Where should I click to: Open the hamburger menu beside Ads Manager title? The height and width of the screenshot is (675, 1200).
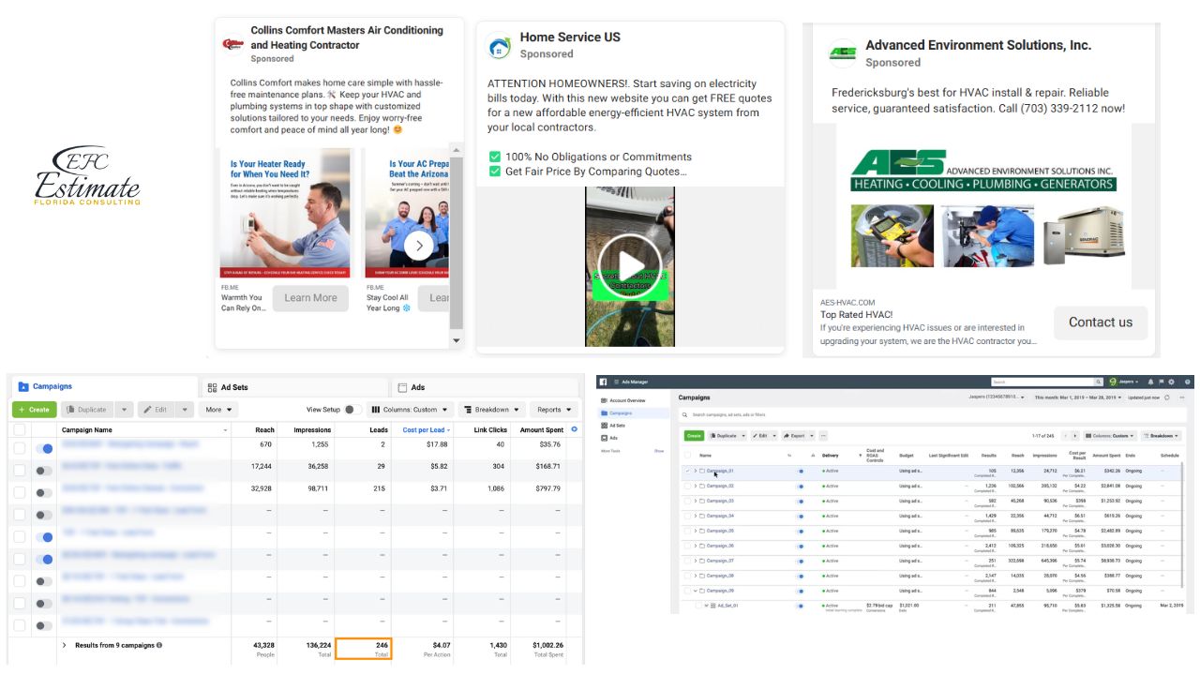tap(617, 382)
